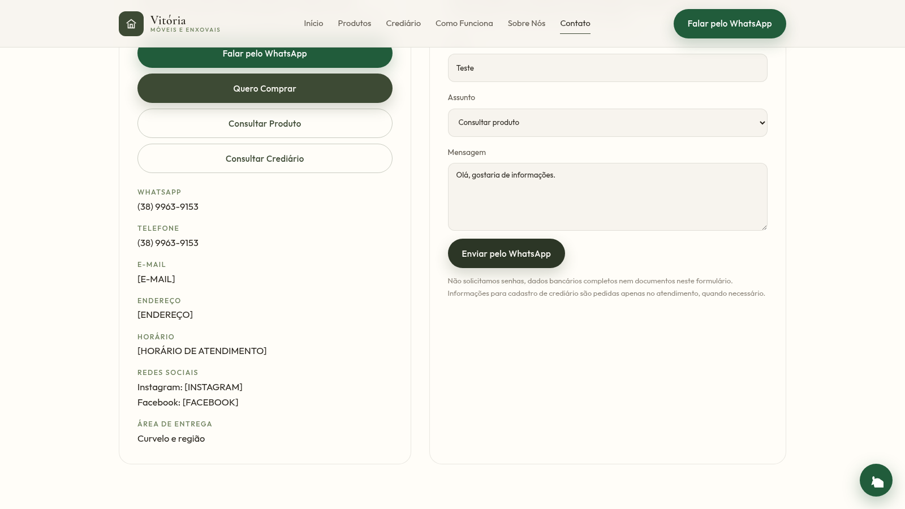
Task: Click header Falar pelo WhatsApp button
Action: point(730,24)
